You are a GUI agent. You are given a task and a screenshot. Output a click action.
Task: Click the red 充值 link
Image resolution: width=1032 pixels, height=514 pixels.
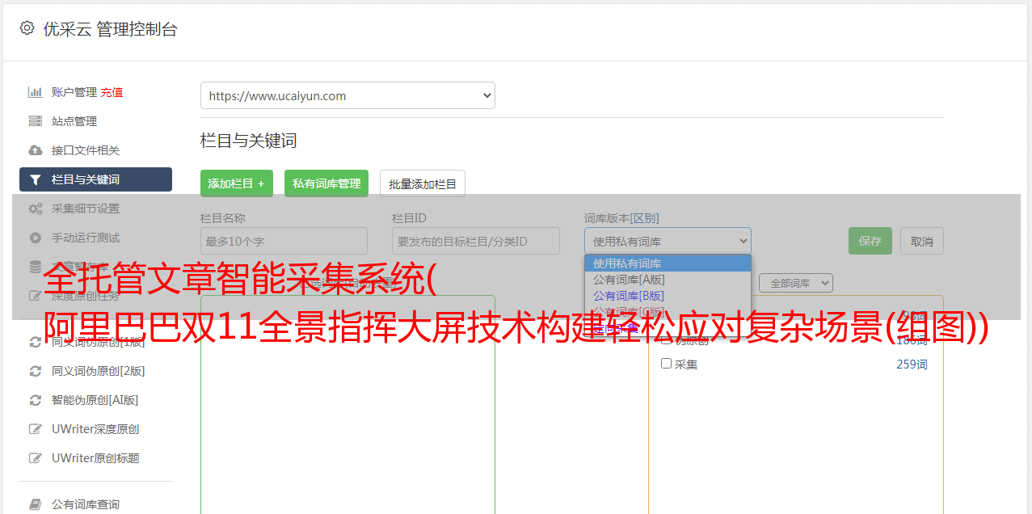pyautogui.click(x=112, y=92)
